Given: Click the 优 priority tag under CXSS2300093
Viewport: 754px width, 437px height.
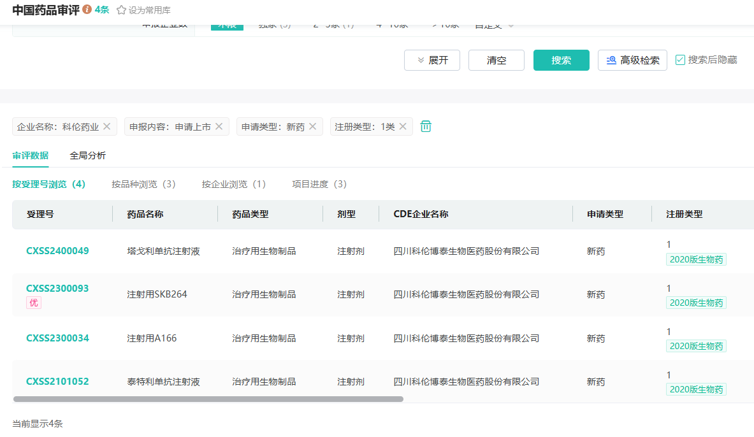Looking at the screenshot, I should point(34,303).
